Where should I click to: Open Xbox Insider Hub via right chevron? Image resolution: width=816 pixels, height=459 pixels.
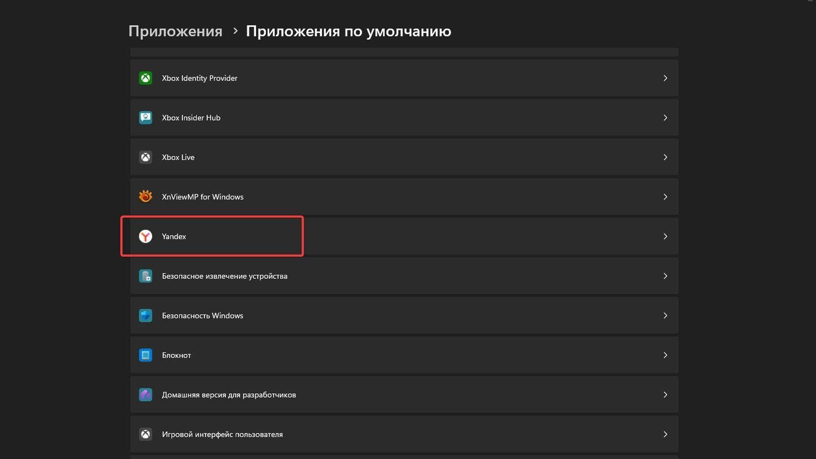665,118
